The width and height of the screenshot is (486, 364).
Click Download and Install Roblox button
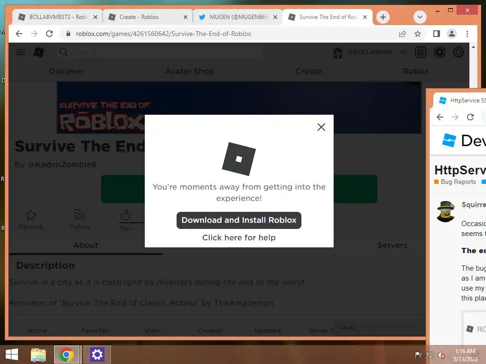point(239,220)
